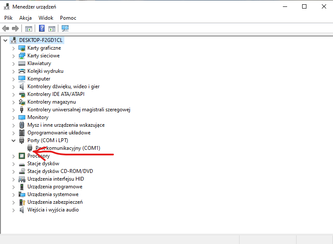Select Urządzenia interfejsu HID tree item
The height and width of the screenshot is (244, 333).
[55, 179]
